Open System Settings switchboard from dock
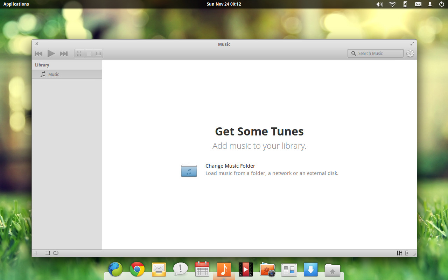 point(289,270)
